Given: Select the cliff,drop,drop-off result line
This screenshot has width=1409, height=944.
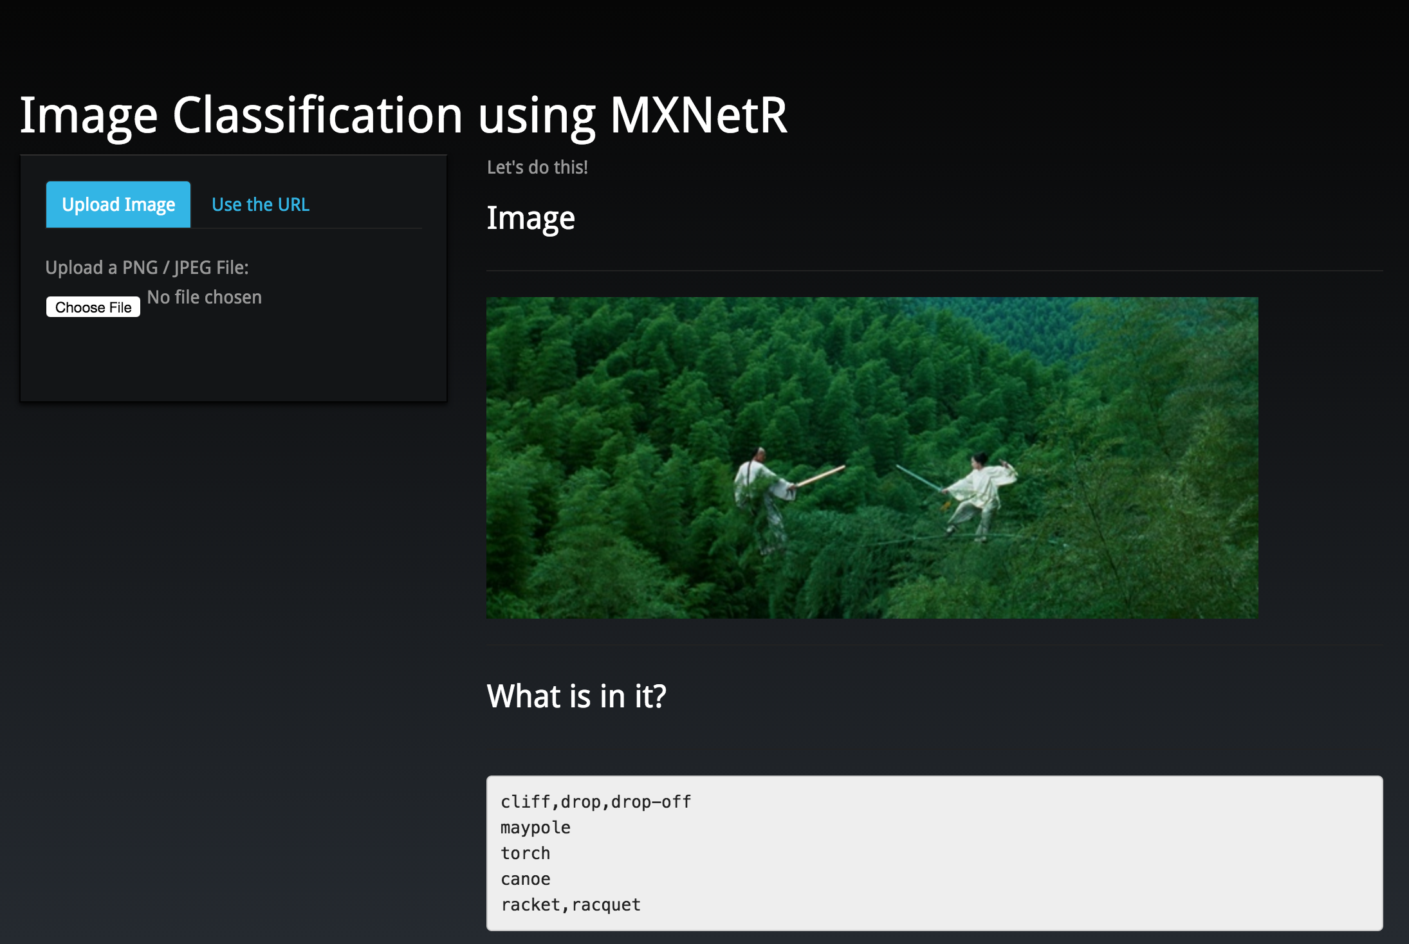Looking at the screenshot, I should (x=596, y=802).
